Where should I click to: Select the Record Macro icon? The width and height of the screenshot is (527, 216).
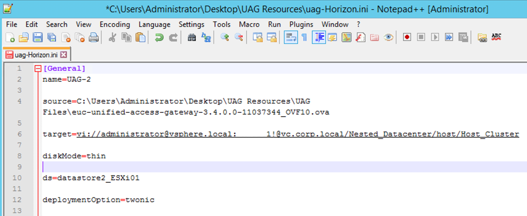407,37
